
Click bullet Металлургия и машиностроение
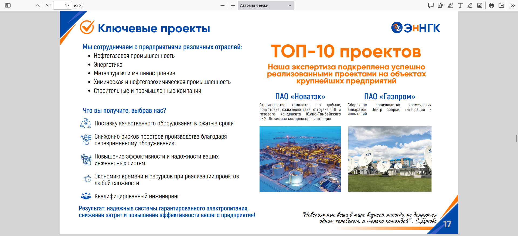[134, 73]
